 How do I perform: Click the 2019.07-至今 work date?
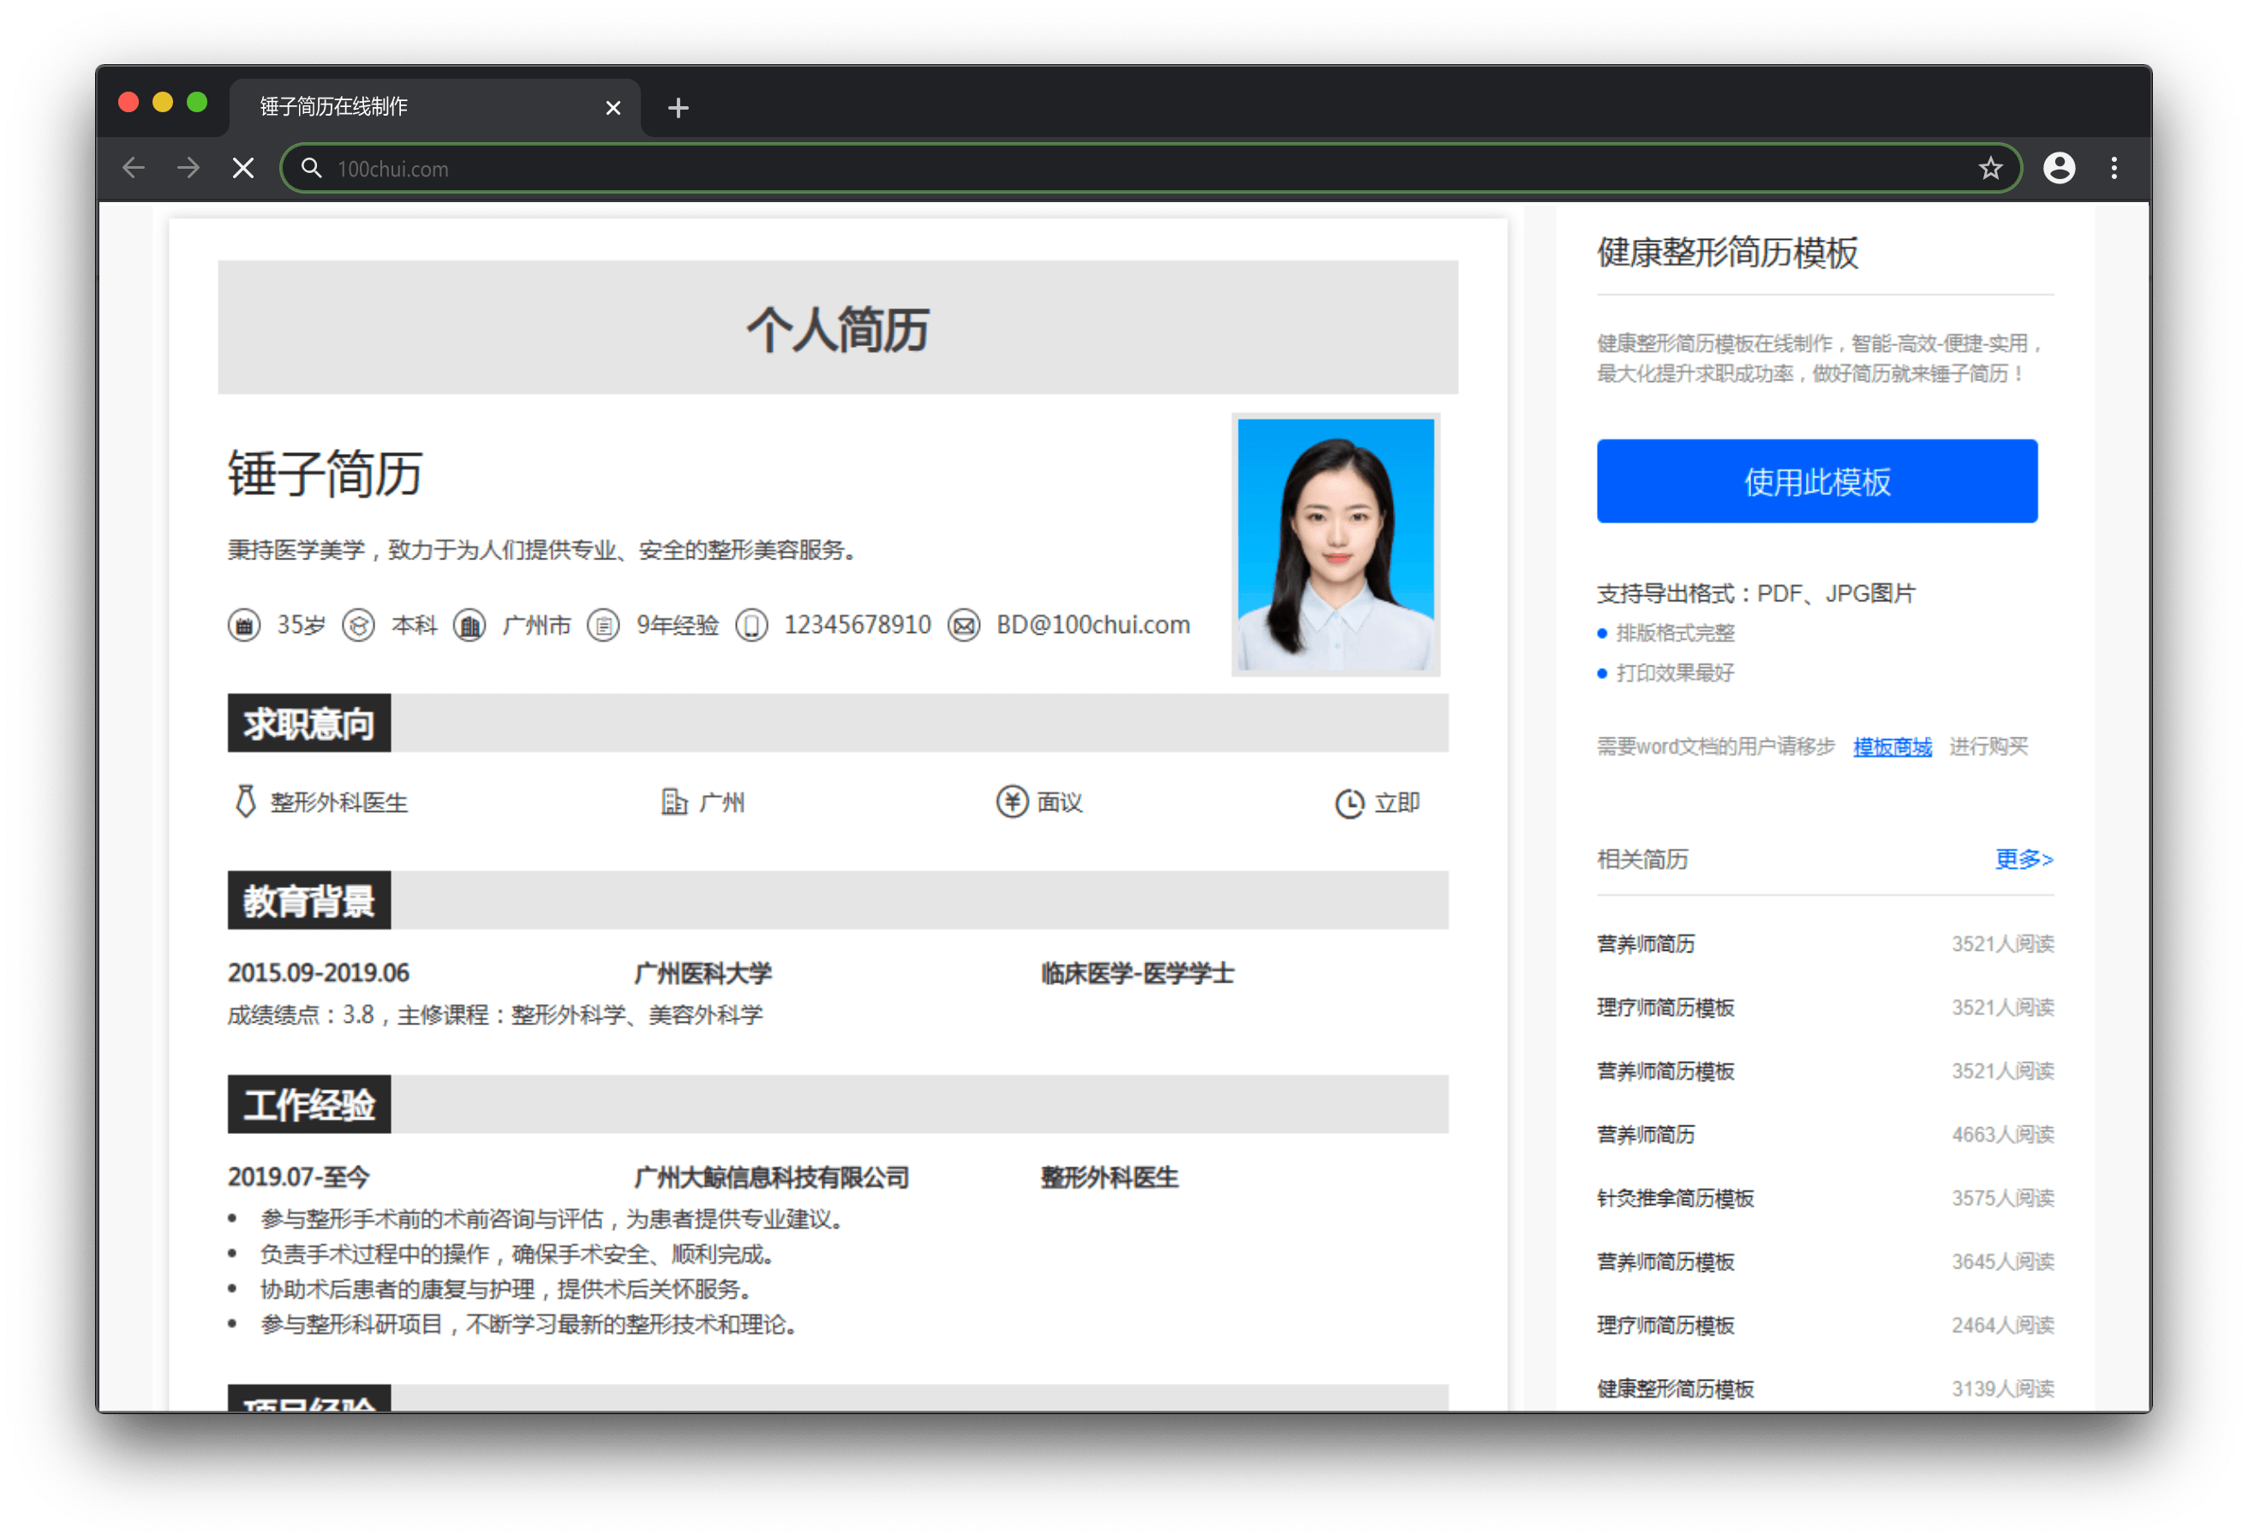[299, 1177]
